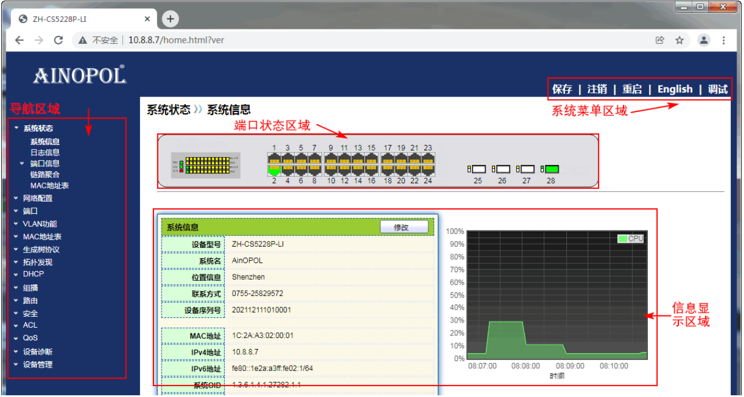Bookmark page with the star icon
The width and height of the screenshot is (744, 397).
pyautogui.click(x=679, y=40)
